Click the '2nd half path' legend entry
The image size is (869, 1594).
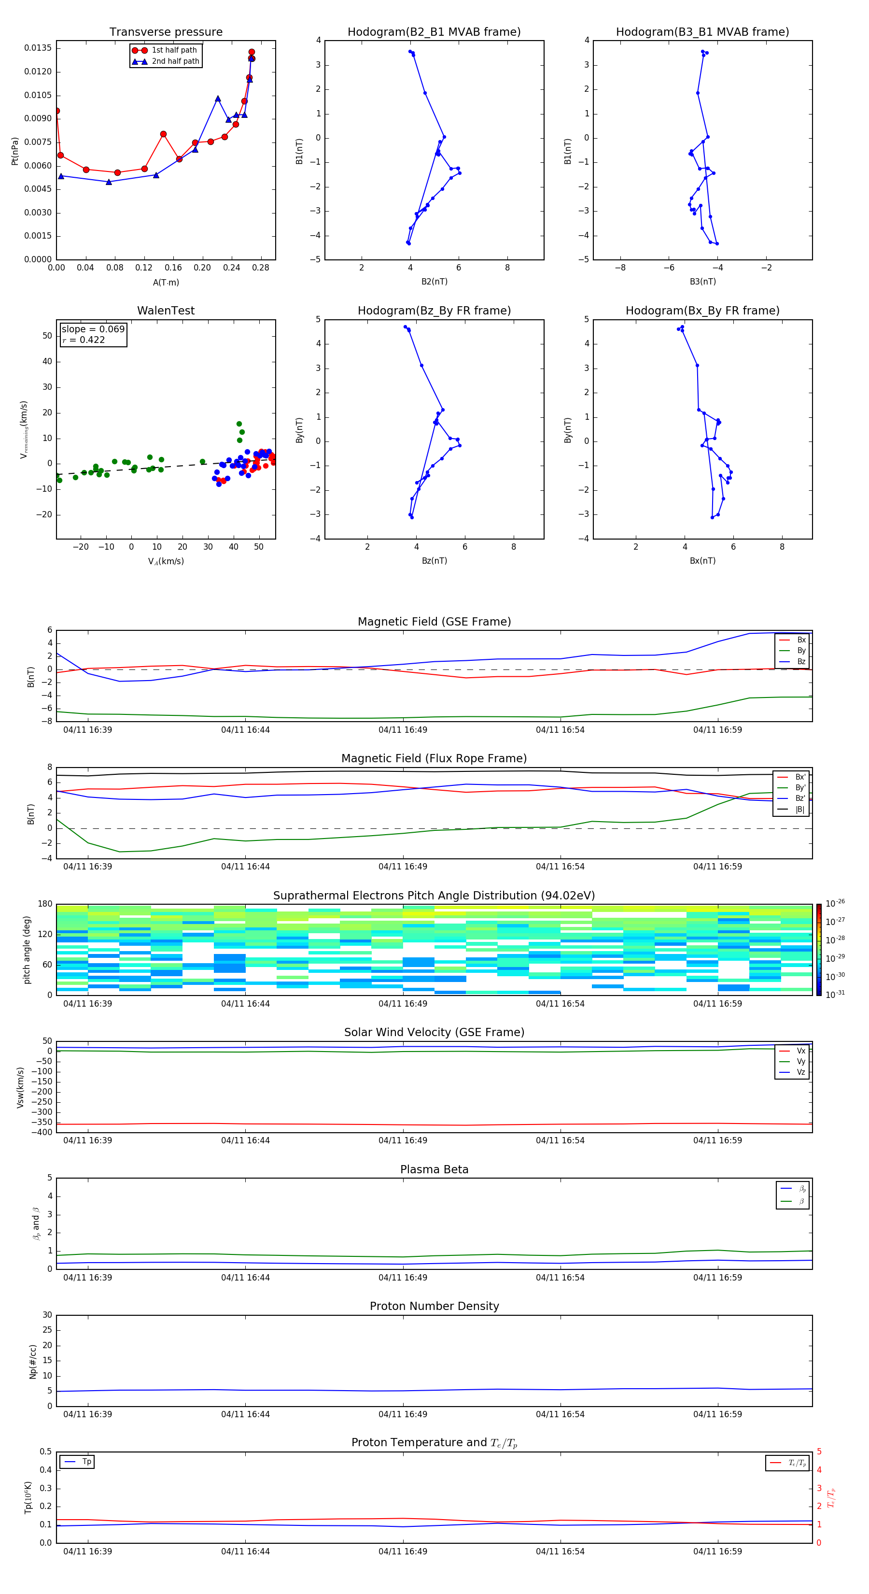point(166,61)
